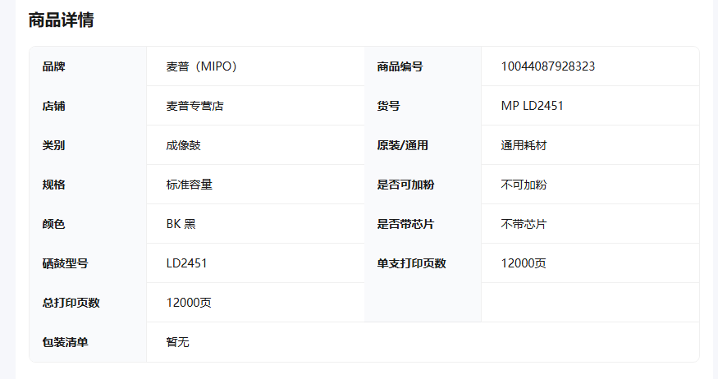Click the value 不带芯片

[x=524, y=224]
